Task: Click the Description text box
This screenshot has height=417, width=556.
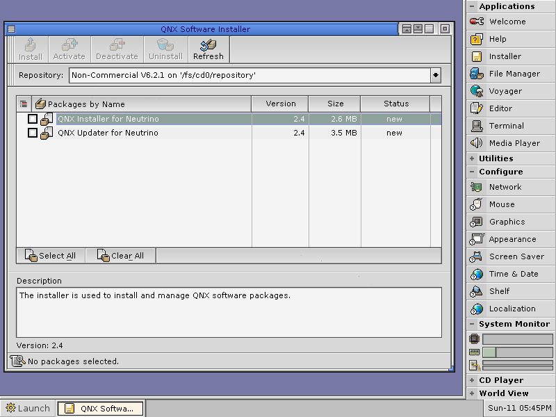Action: 229,312
